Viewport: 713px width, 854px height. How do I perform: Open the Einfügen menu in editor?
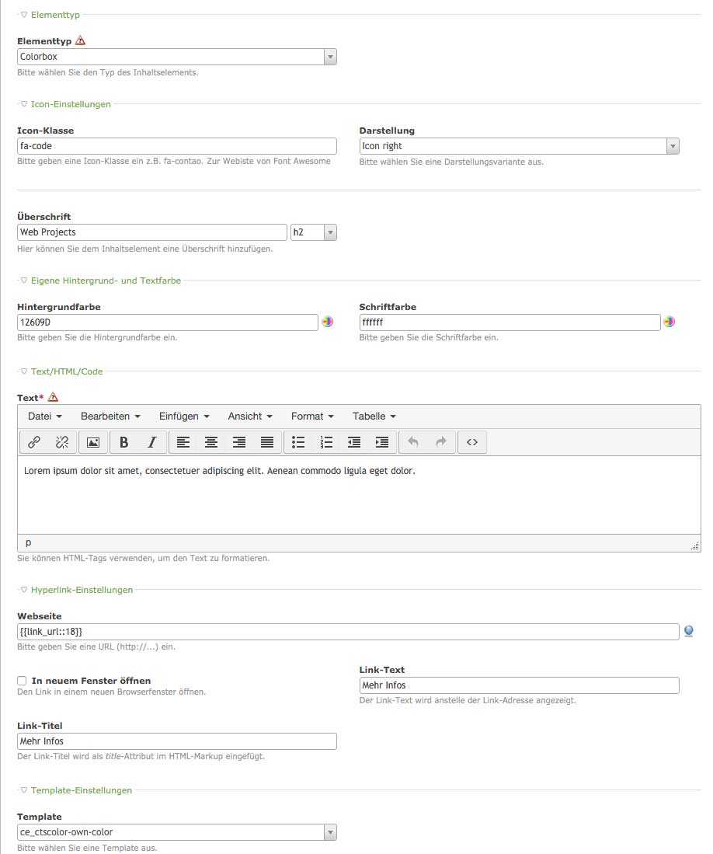184,417
